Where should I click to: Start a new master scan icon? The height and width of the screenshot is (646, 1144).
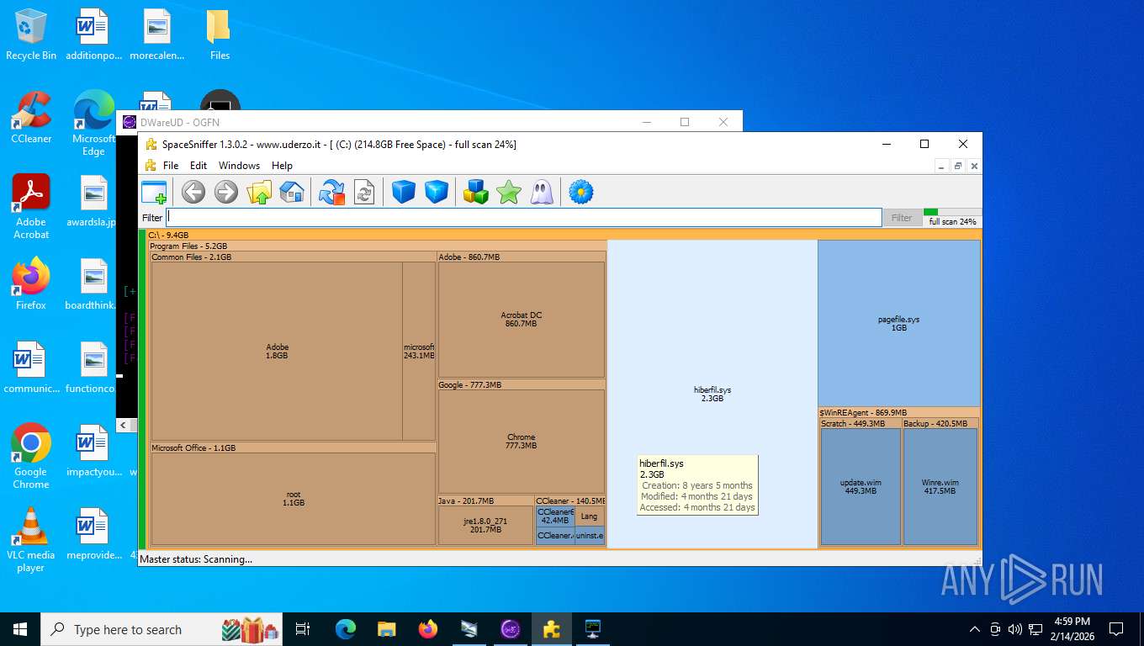[x=332, y=193]
